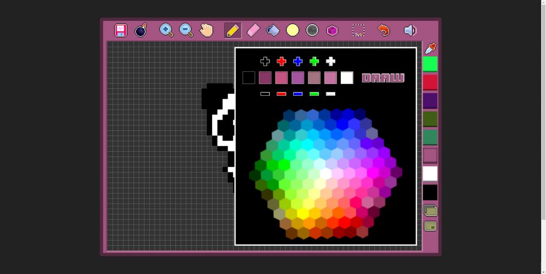The image size is (546, 274).
Task: Select mauve pink palette color in sidebar
Action: (x=430, y=155)
